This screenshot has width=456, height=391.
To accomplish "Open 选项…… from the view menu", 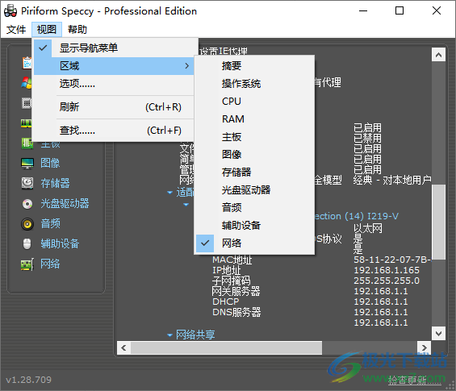I will pyautogui.click(x=114, y=84).
